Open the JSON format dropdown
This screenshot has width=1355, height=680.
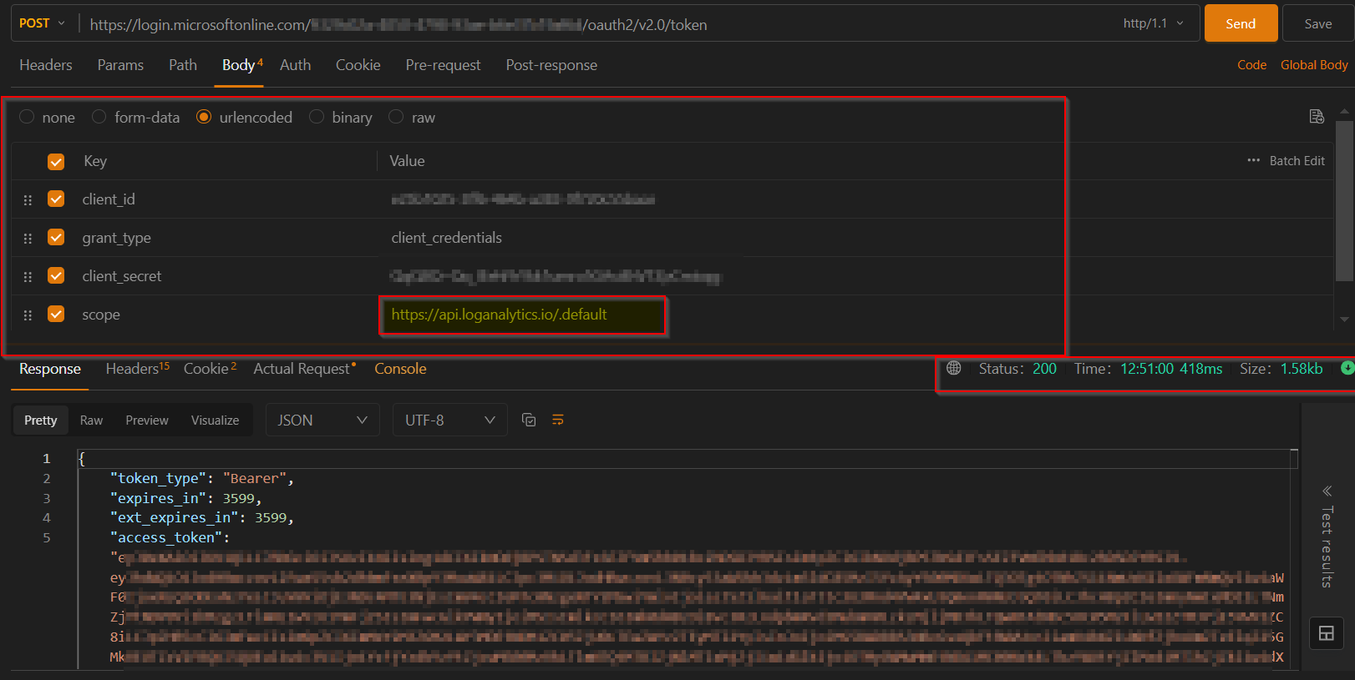click(x=322, y=420)
